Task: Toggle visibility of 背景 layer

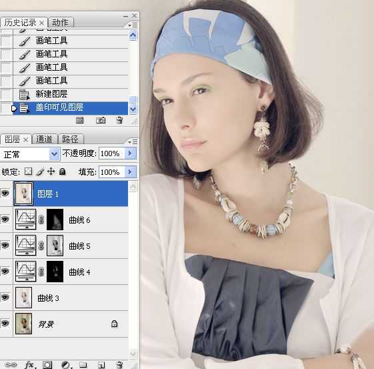Action: (5, 323)
